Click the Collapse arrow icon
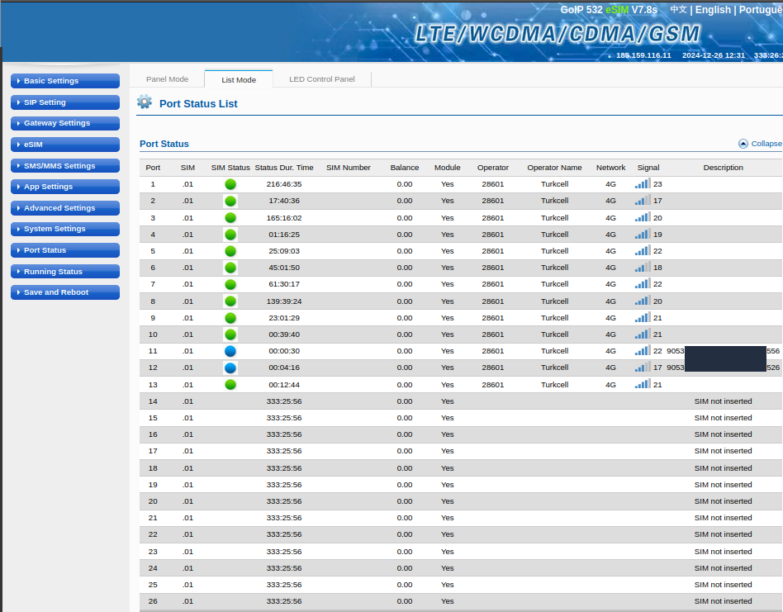Screen dimensions: 783x612 tap(743, 144)
